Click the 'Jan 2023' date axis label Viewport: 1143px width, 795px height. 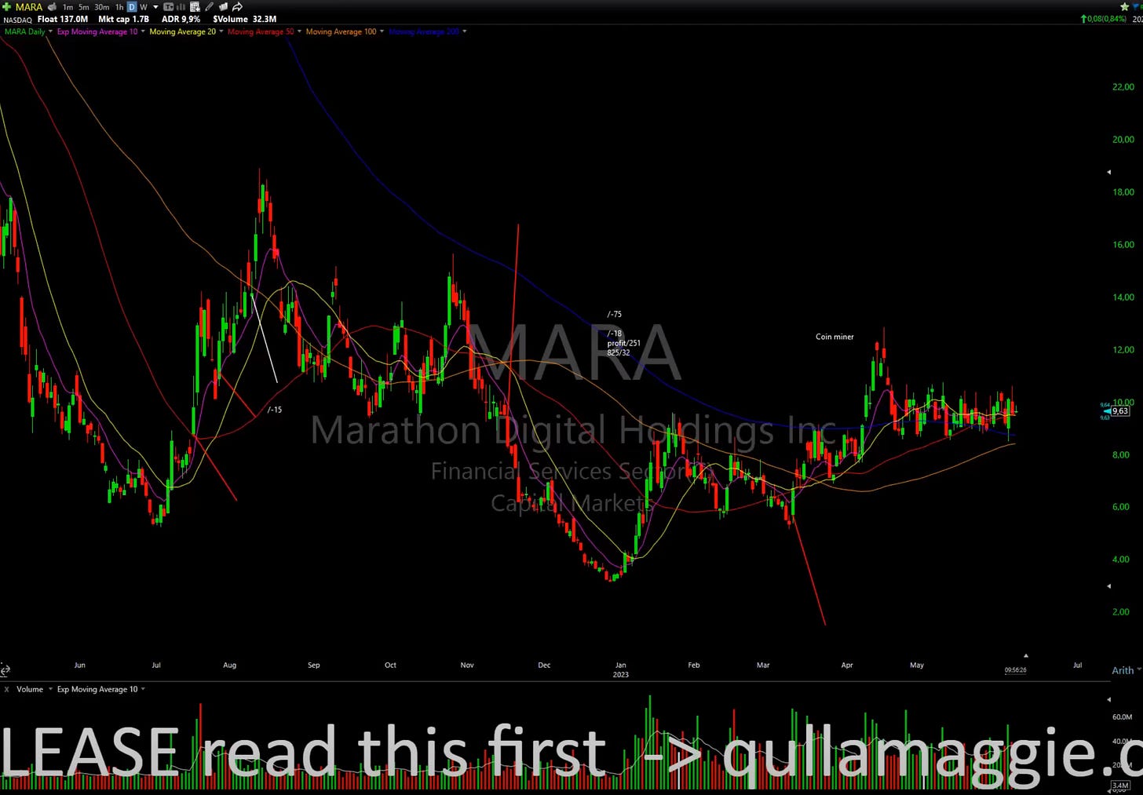(620, 669)
